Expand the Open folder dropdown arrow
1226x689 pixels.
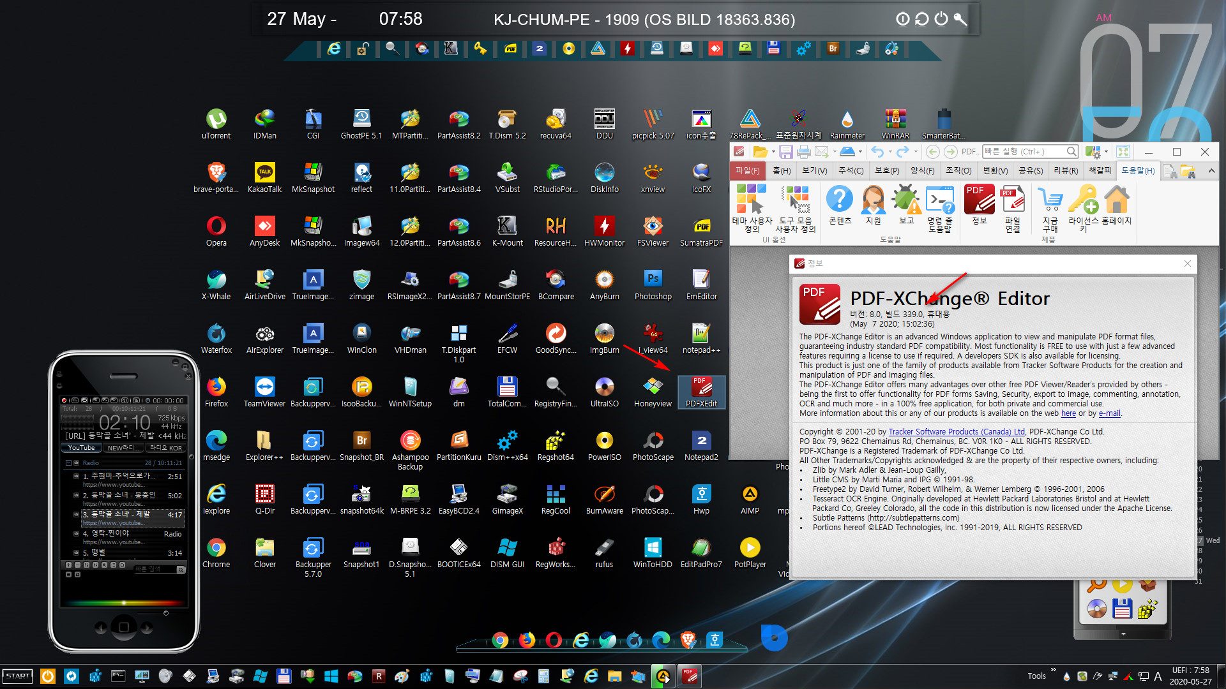click(773, 152)
